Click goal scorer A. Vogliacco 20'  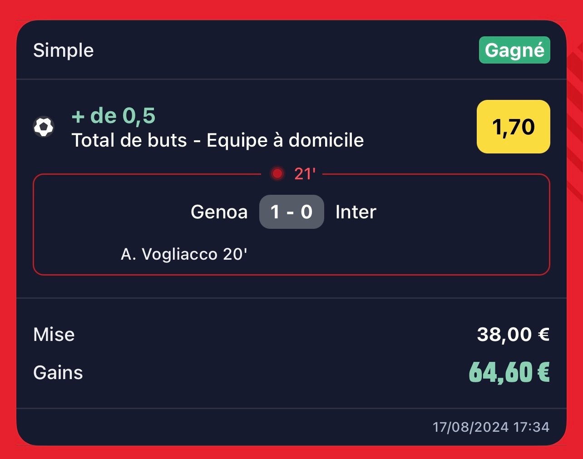pyautogui.click(x=184, y=254)
